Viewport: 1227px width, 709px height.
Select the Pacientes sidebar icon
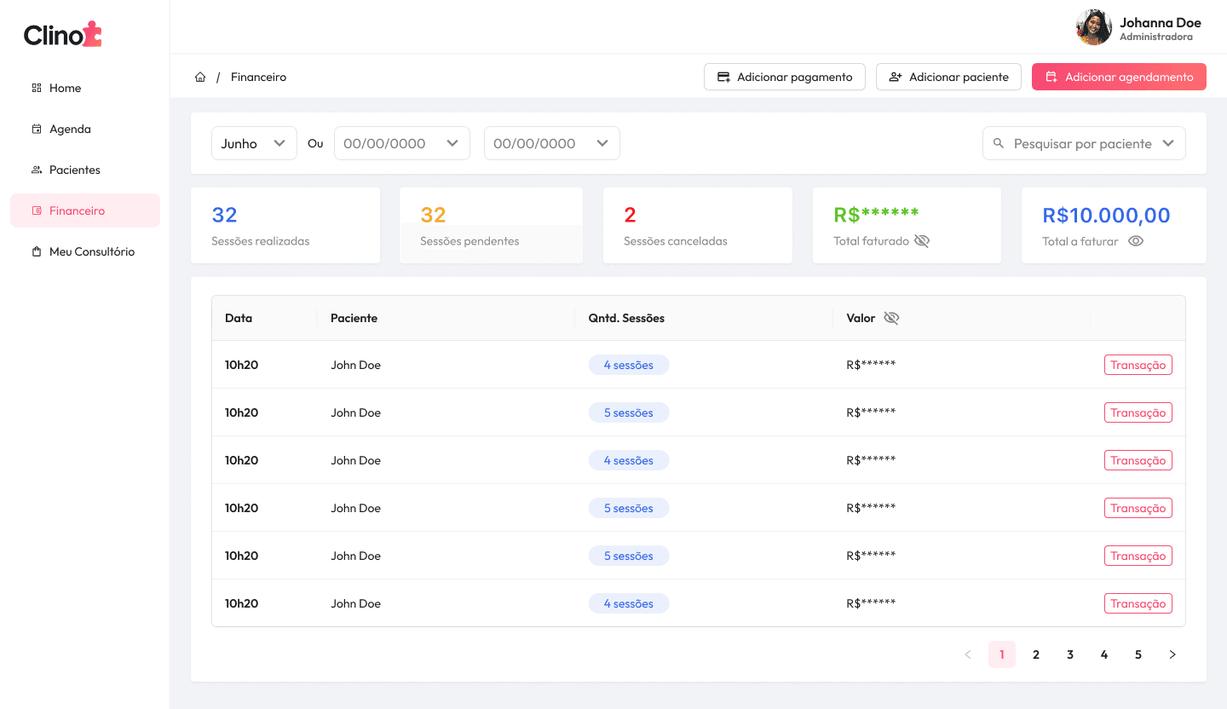point(36,170)
